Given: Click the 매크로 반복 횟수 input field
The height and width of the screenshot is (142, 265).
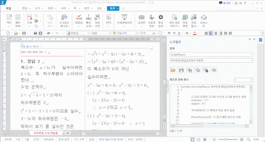Looking at the screenshot, I should (242, 80).
